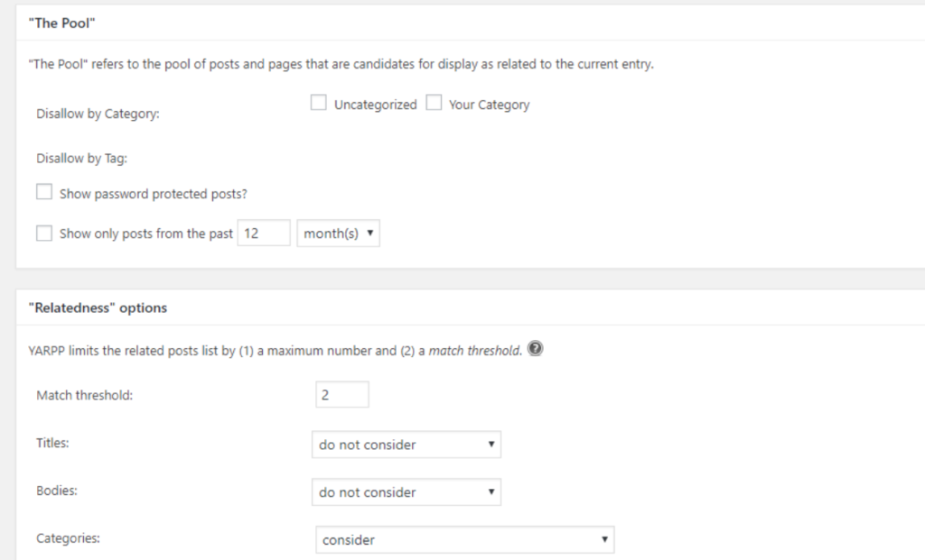Click the italic "match threshold" text in description

[x=474, y=352]
